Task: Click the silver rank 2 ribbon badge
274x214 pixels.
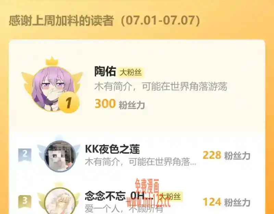Action: (25, 155)
